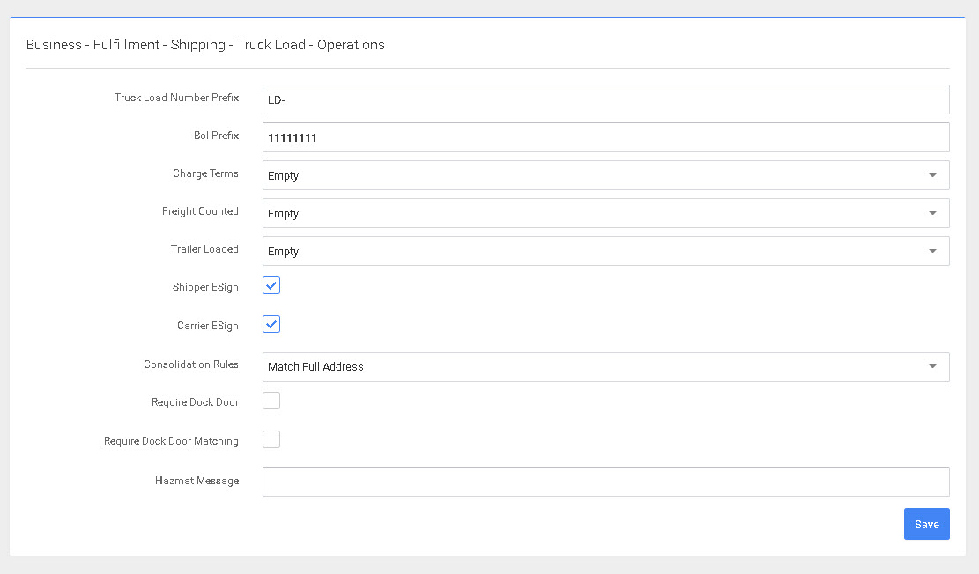Viewport: 979px width, 574px height.
Task: Open the Freight Counted dropdown
Action: tap(605, 213)
